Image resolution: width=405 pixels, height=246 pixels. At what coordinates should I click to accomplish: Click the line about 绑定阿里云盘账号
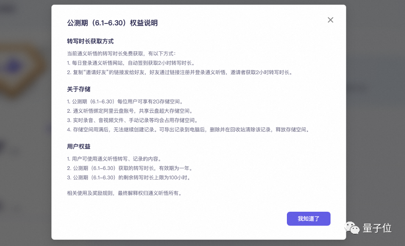130,111
